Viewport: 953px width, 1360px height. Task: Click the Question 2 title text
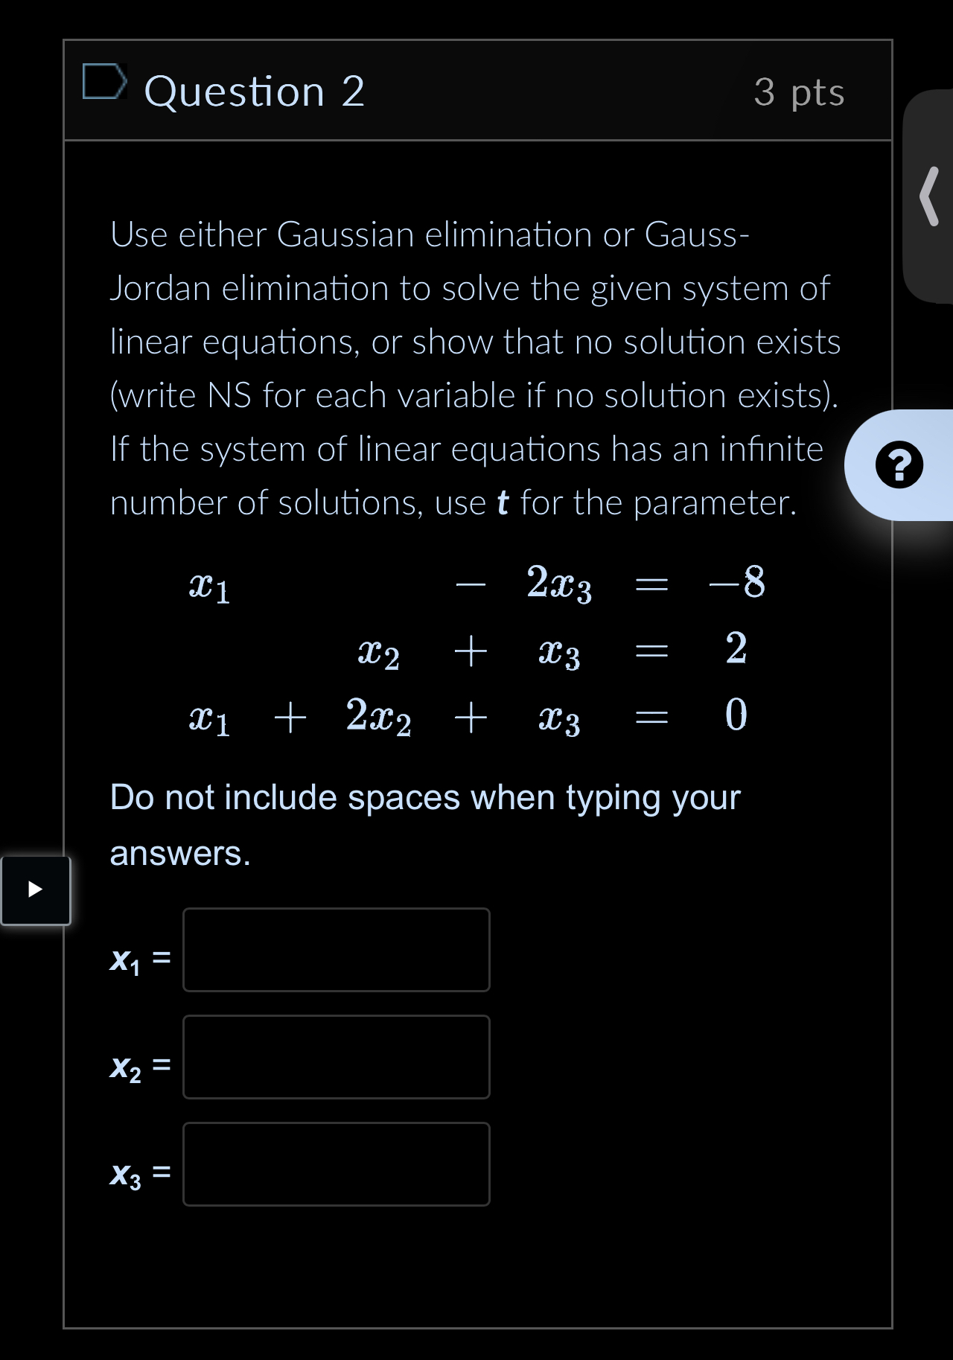point(255,91)
